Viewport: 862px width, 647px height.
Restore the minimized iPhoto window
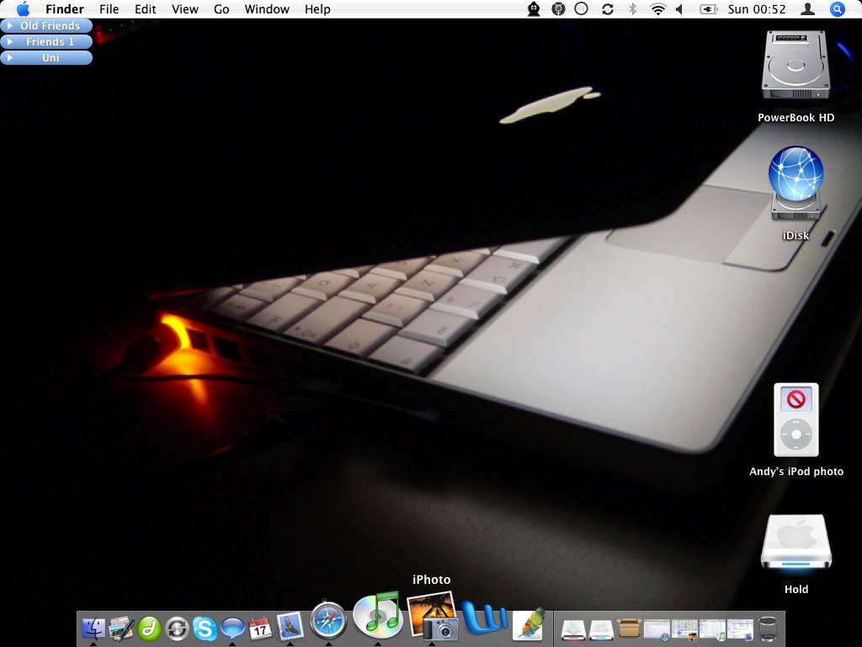[x=684, y=629]
